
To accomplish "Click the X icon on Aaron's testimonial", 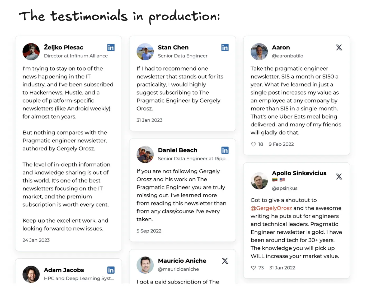I will (339, 47).
